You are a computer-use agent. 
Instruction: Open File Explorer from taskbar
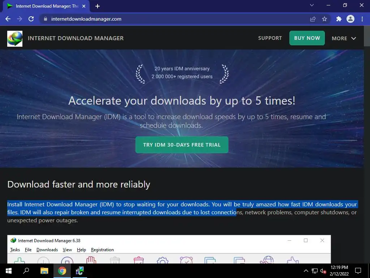(x=44, y=271)
